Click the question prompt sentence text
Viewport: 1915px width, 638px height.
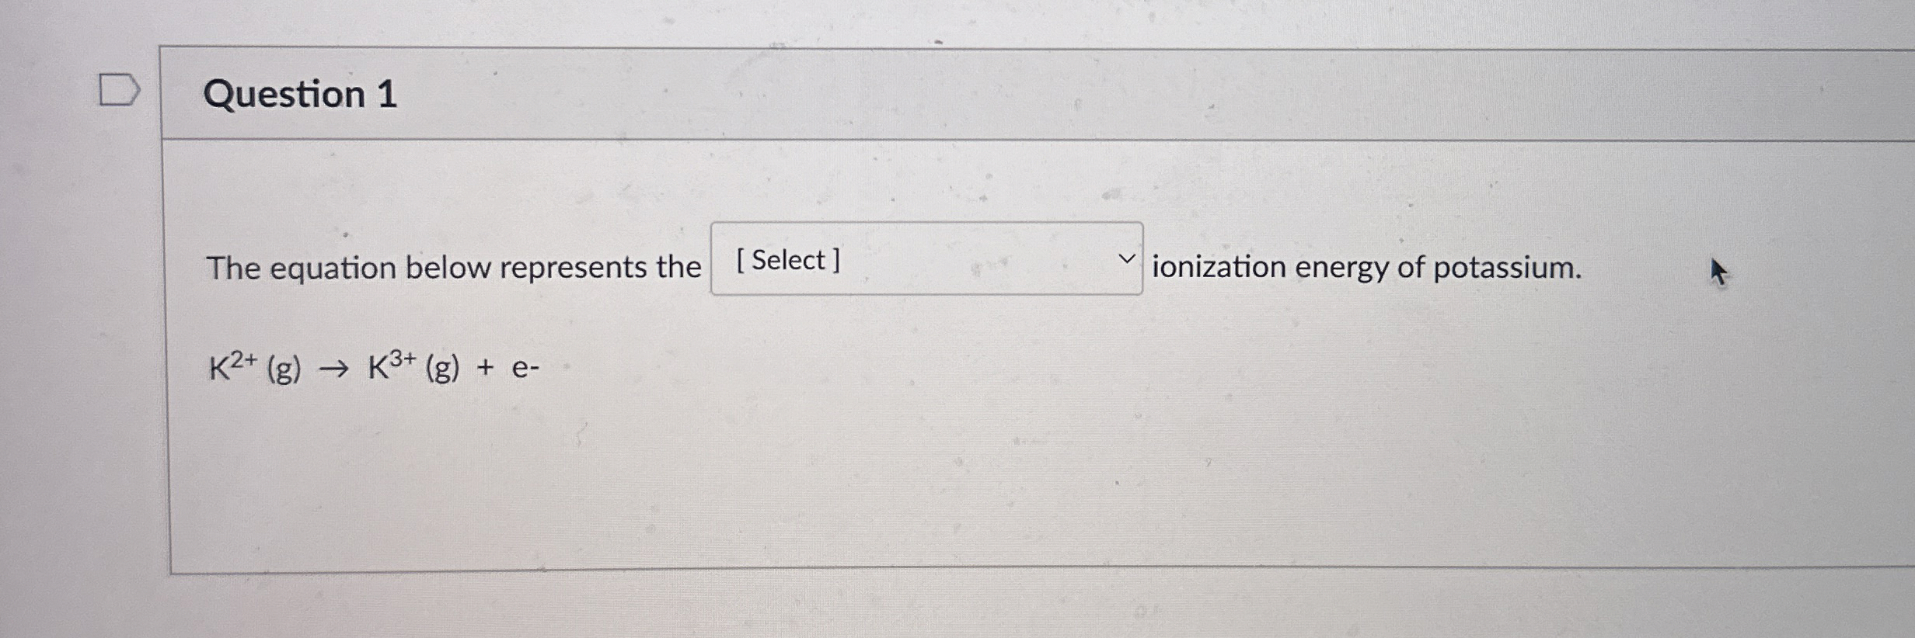click(451, 268)
